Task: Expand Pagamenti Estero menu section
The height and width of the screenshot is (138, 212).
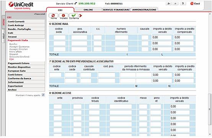Action: coord(26,63)
